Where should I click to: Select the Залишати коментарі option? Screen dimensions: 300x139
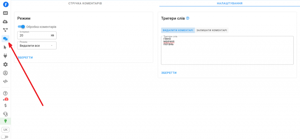tap(212, 30)
